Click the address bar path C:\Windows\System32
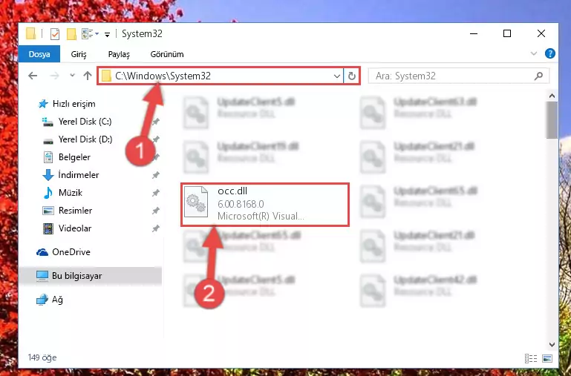The image size is (571, 376). click(163, 76)
